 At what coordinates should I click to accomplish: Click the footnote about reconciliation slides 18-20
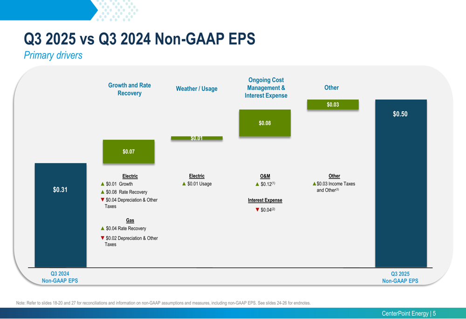(163, 303)
